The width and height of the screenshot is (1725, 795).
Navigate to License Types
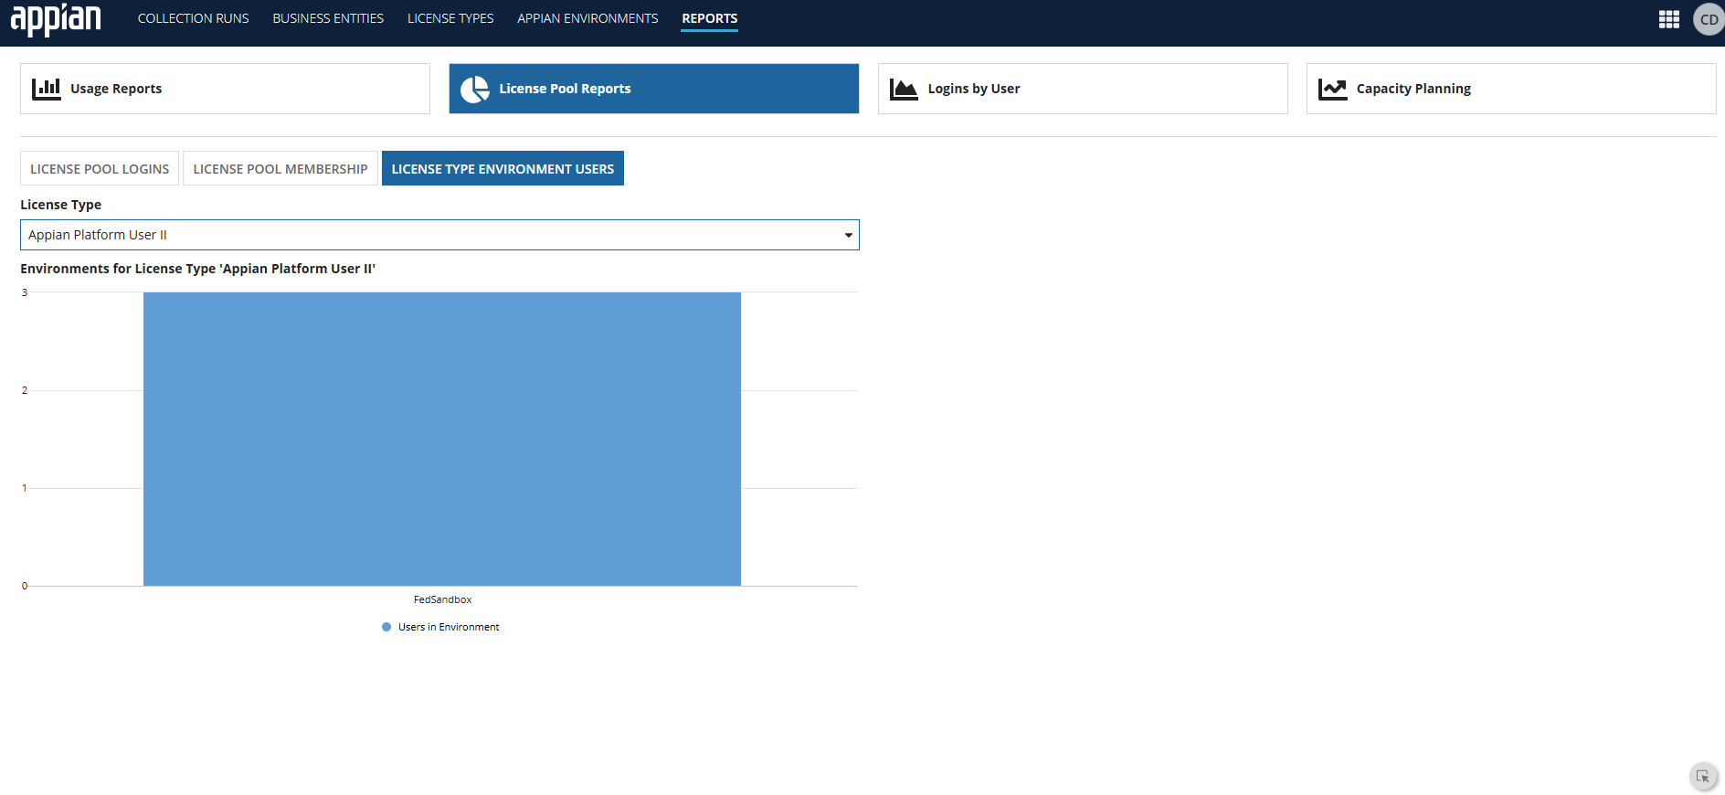pos(450,18)
